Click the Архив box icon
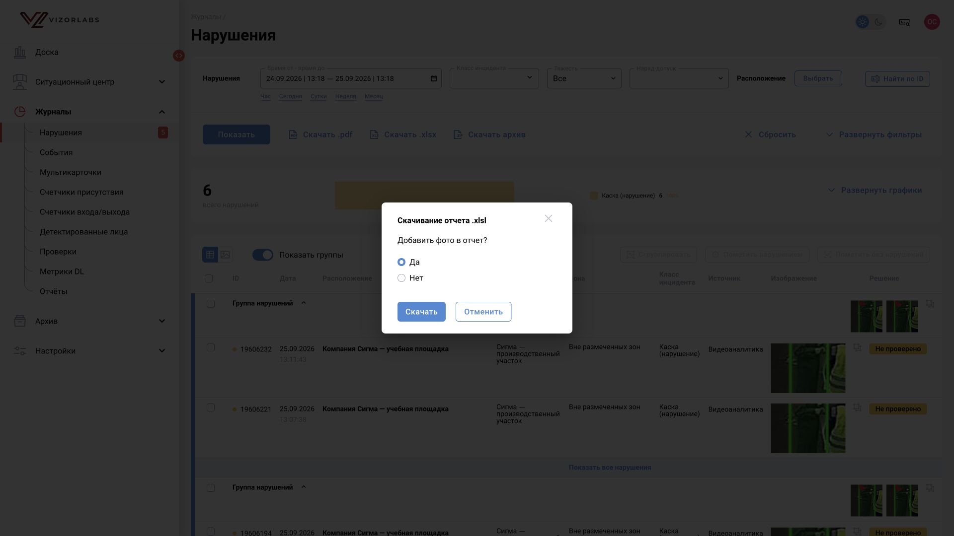The image size is (954, 536). [20, 321]
